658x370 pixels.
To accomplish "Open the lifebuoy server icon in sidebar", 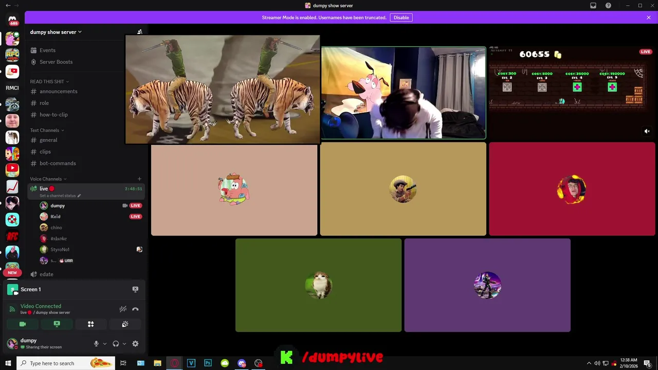I will (x=12, y=219).
